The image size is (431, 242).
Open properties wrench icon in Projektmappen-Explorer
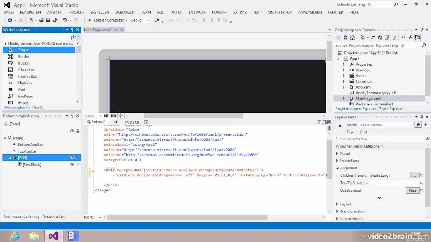410,38
